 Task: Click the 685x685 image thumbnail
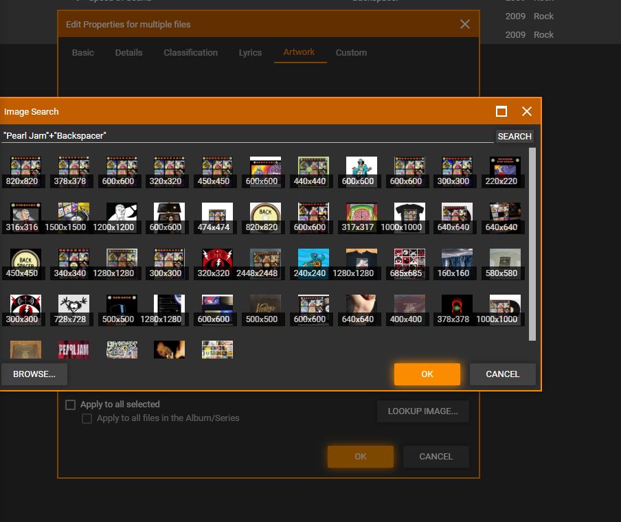point(409,263)
